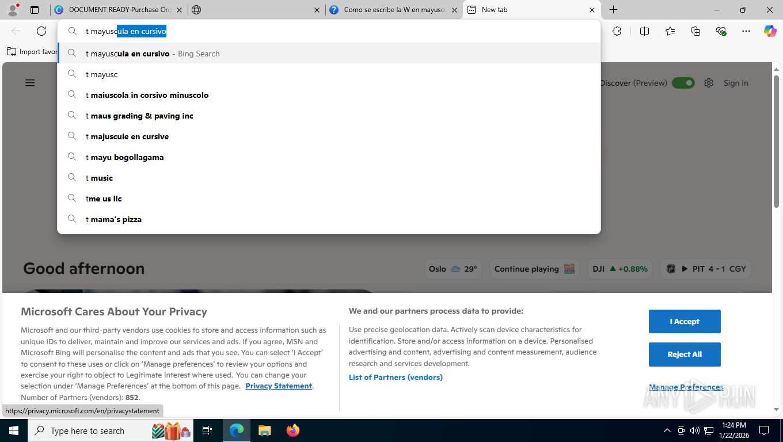Viewport: 783px width, 442px height.
Task: Click the Windows taskbar search box
Action: 111,430
